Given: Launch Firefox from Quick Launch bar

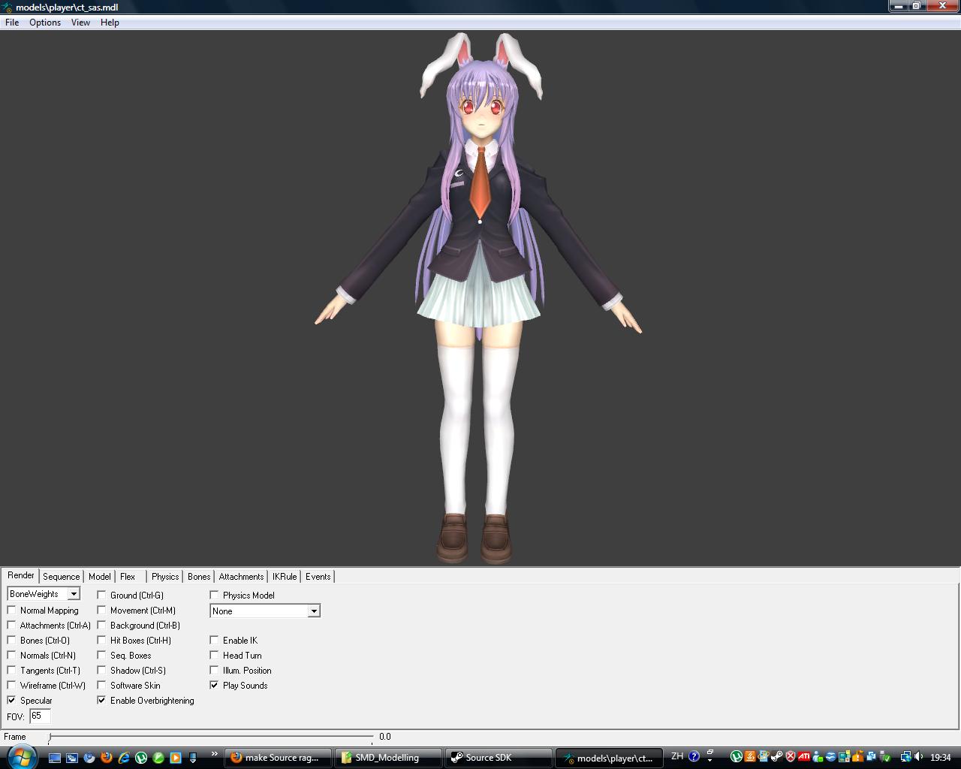Looking at the screenshot, I should pyautogui.click(x=107, y=757).
